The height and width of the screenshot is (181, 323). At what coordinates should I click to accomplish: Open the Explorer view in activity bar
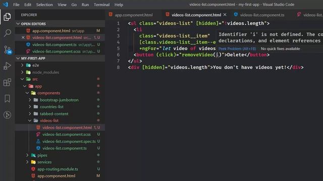click(x=7, y=17)
